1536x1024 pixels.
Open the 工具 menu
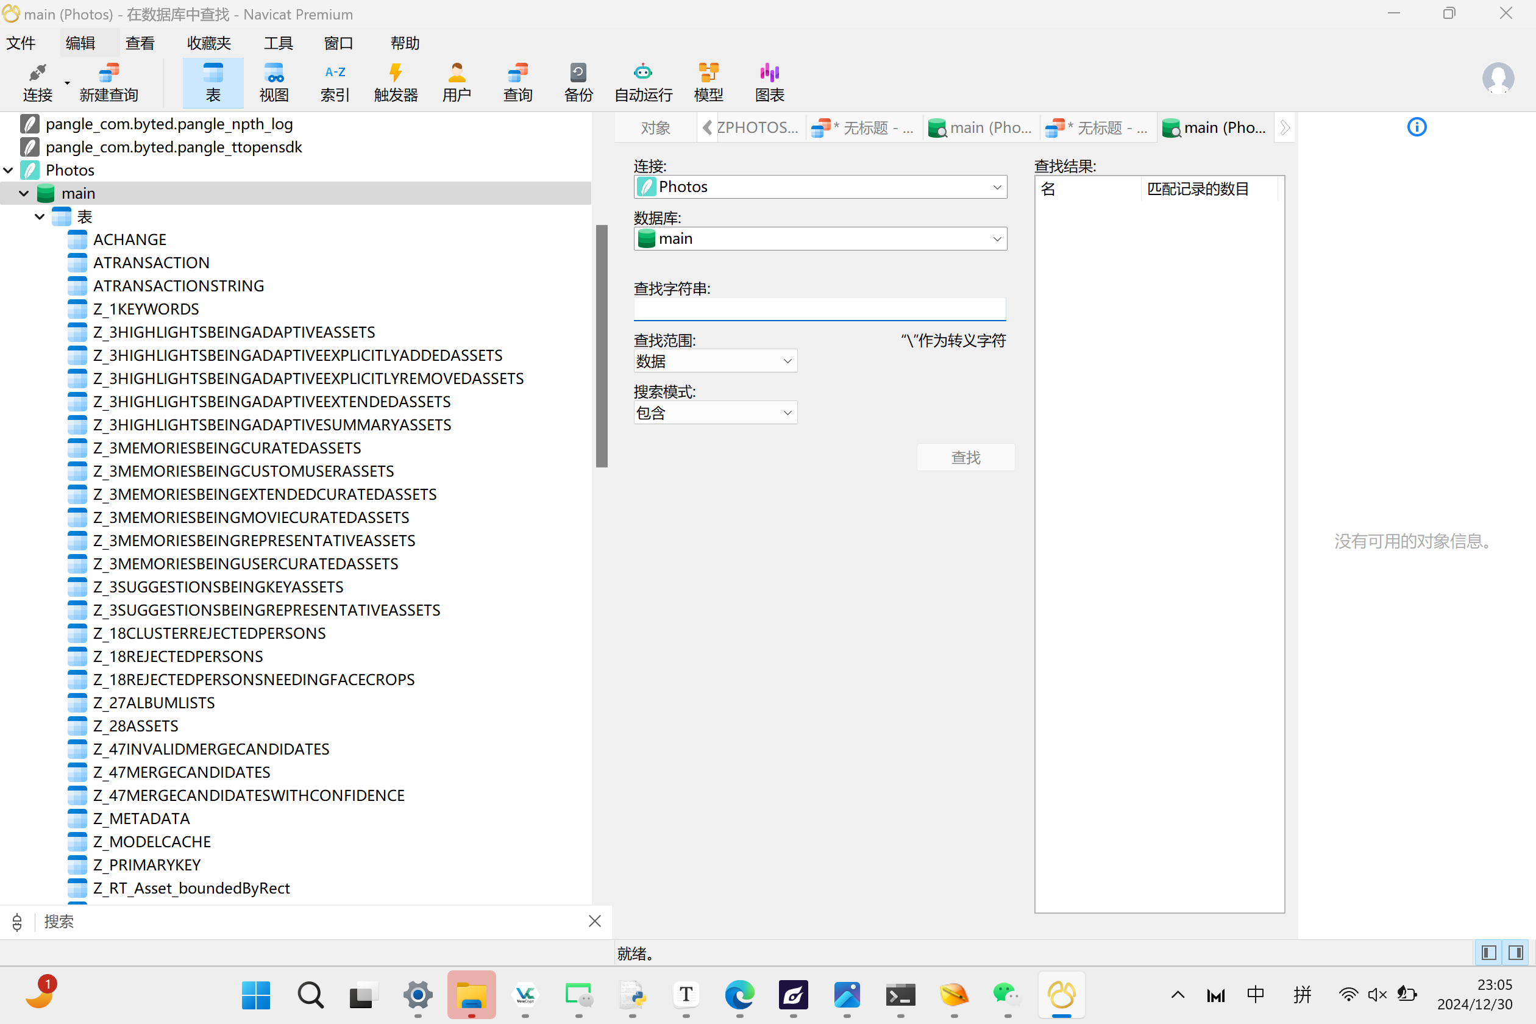(278, 43)
